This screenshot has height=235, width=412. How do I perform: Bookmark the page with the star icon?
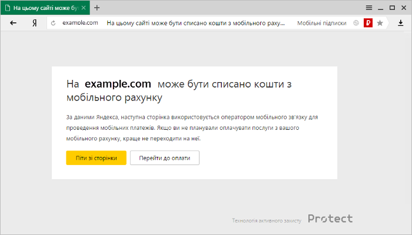[x=380, y=23]
